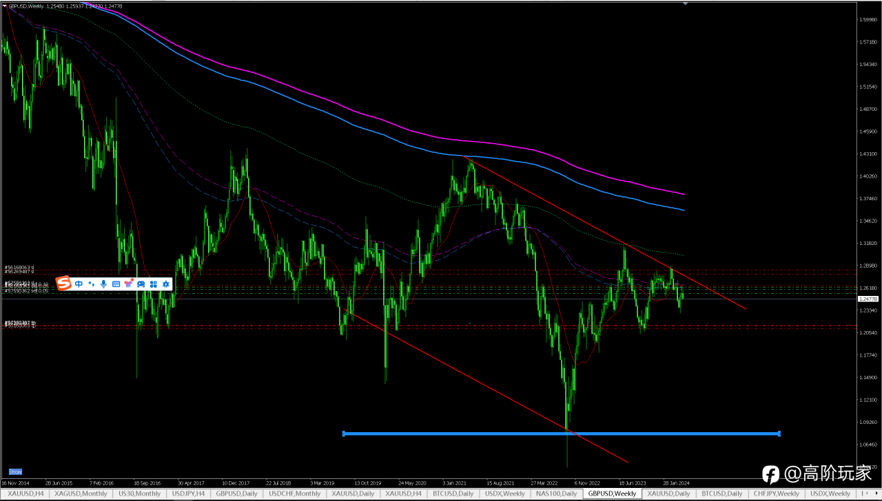Open the USDCHF,Monthly chart tab

(x=294, y=493)
